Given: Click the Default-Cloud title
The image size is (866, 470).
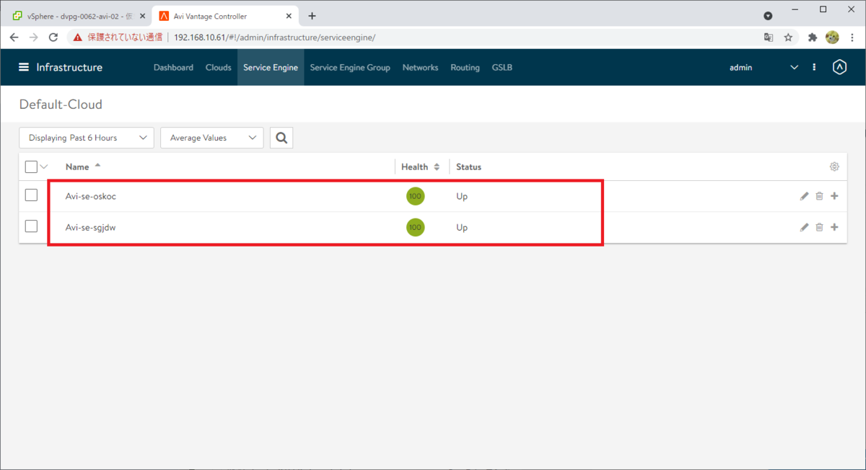Looking at the screenshot, I should coord(61,105).
